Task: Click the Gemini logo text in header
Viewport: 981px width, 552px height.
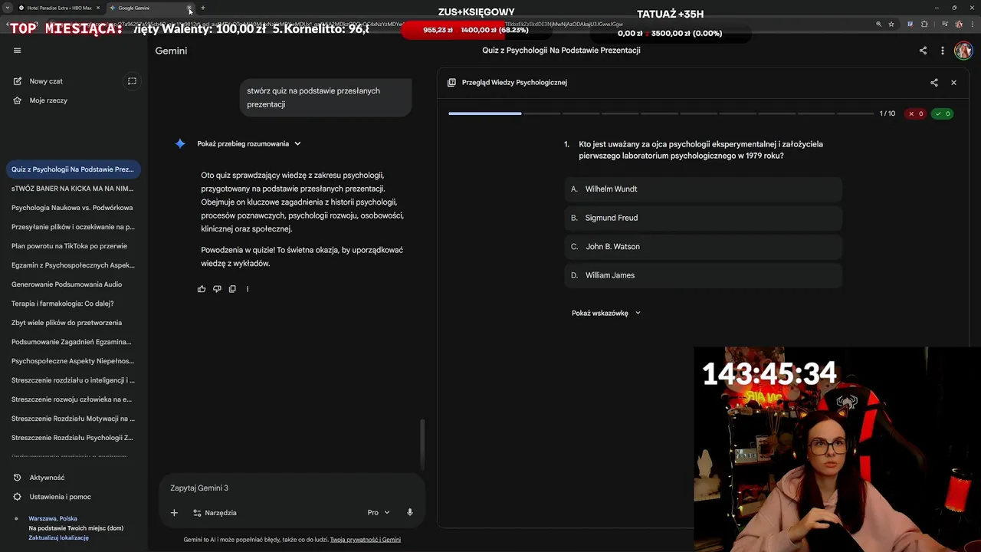Action: click(171, 51)
